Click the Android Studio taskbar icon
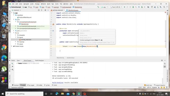Screen dimensions: 170x96 point(79,94)
